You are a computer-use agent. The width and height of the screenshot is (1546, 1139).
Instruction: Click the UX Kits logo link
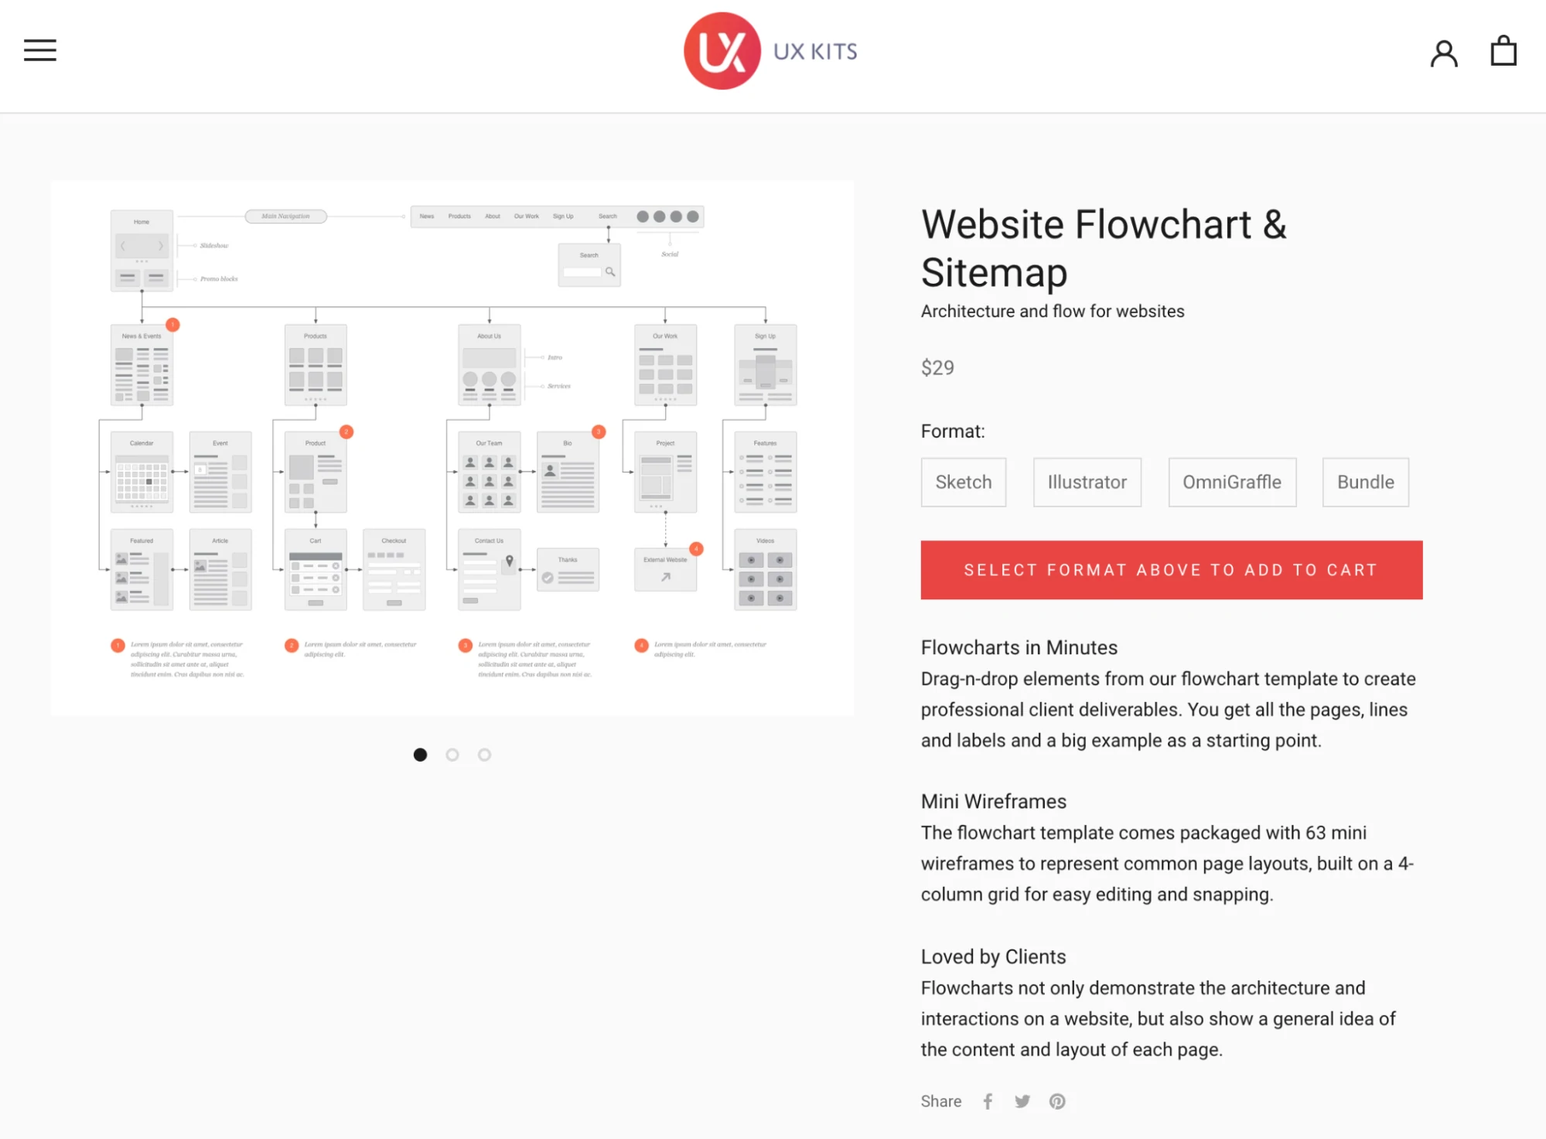(x=773, y=50)
